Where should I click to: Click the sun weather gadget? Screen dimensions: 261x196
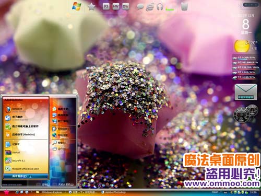(x=242, y=46)
